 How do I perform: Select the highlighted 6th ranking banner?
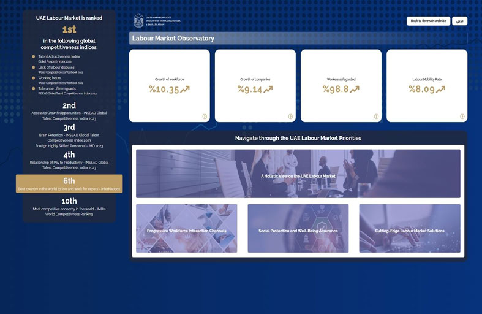pyautogui.click(x=69, y=184)
